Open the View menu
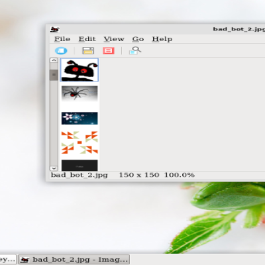 pyautogui.click(x=114, y=39)
